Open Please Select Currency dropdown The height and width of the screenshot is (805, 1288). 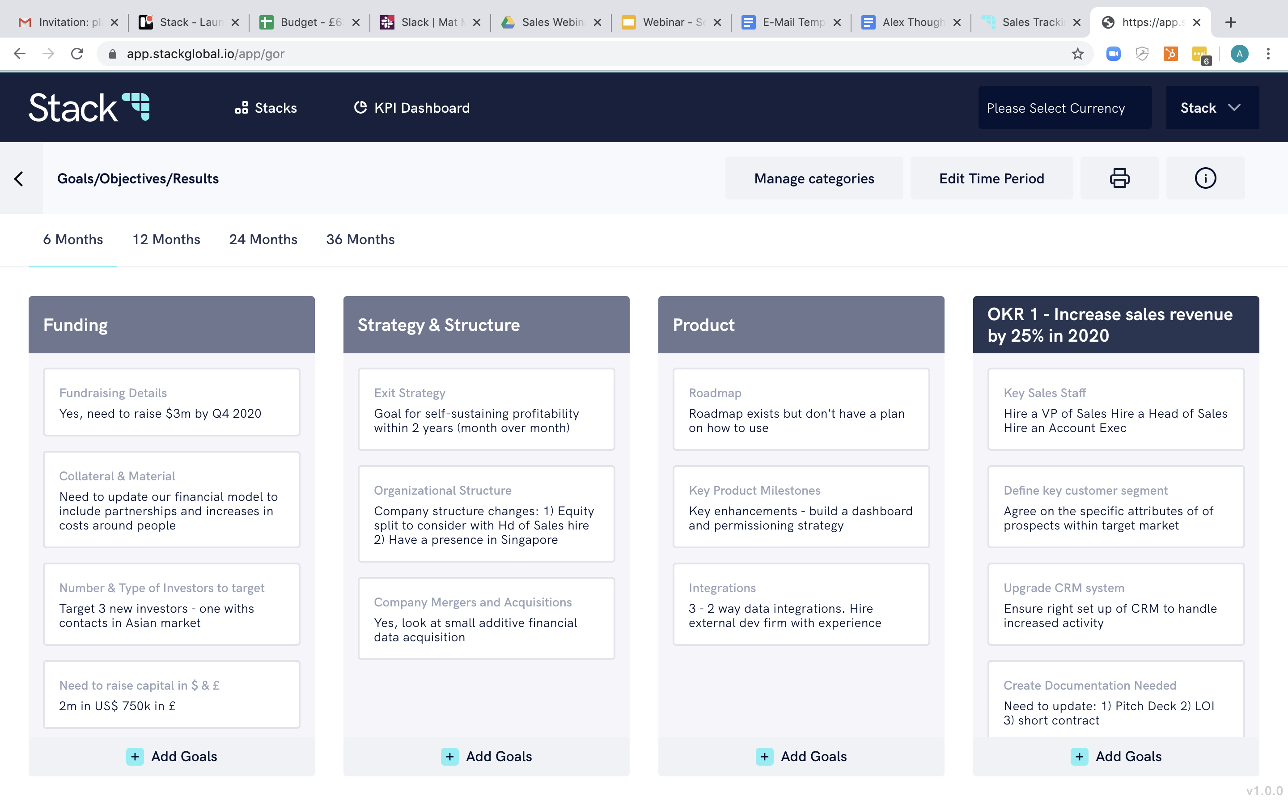(x=1064, y=107)
